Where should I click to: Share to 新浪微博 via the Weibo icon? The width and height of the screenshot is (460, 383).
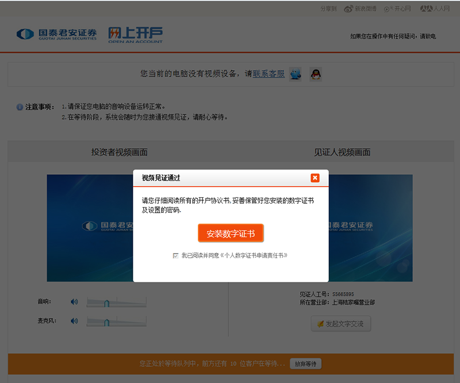pos(348,9)
